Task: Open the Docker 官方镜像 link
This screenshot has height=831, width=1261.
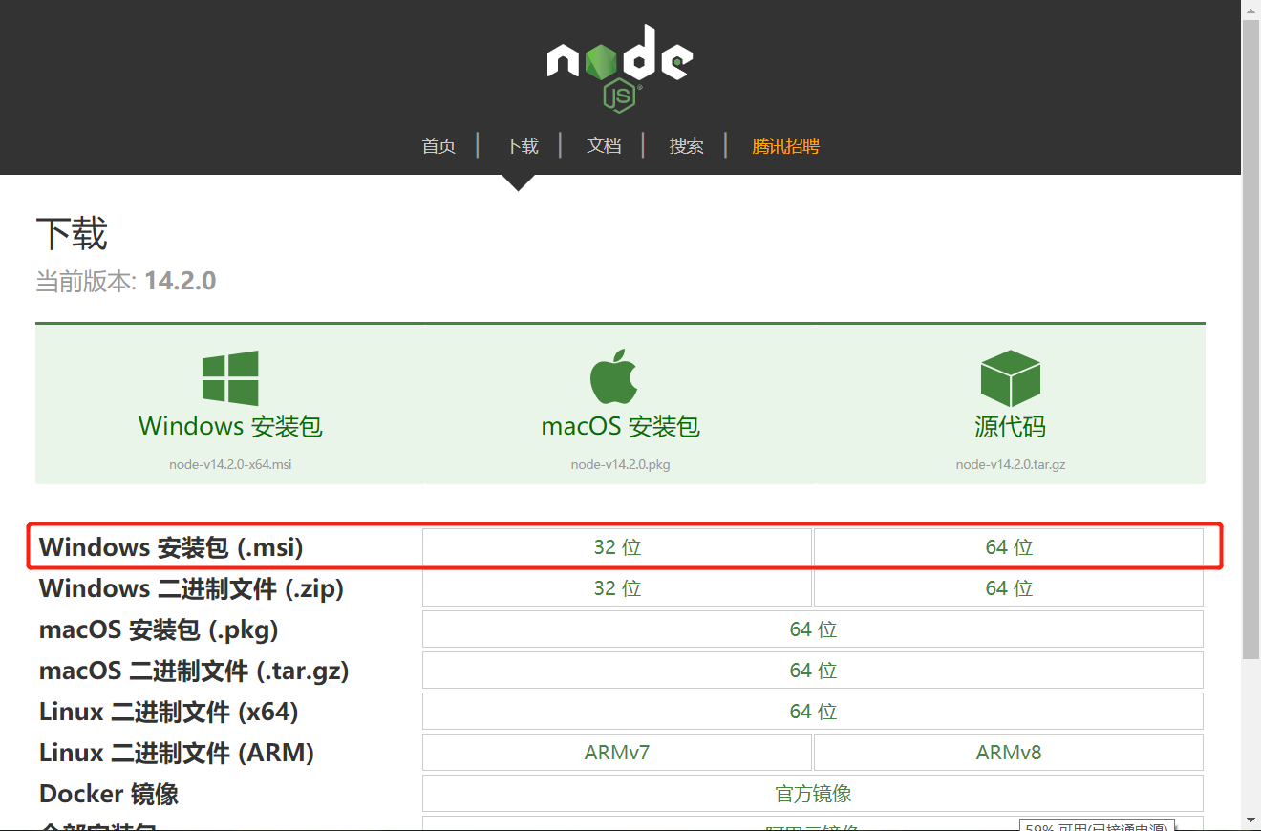Action: point(813,793)
